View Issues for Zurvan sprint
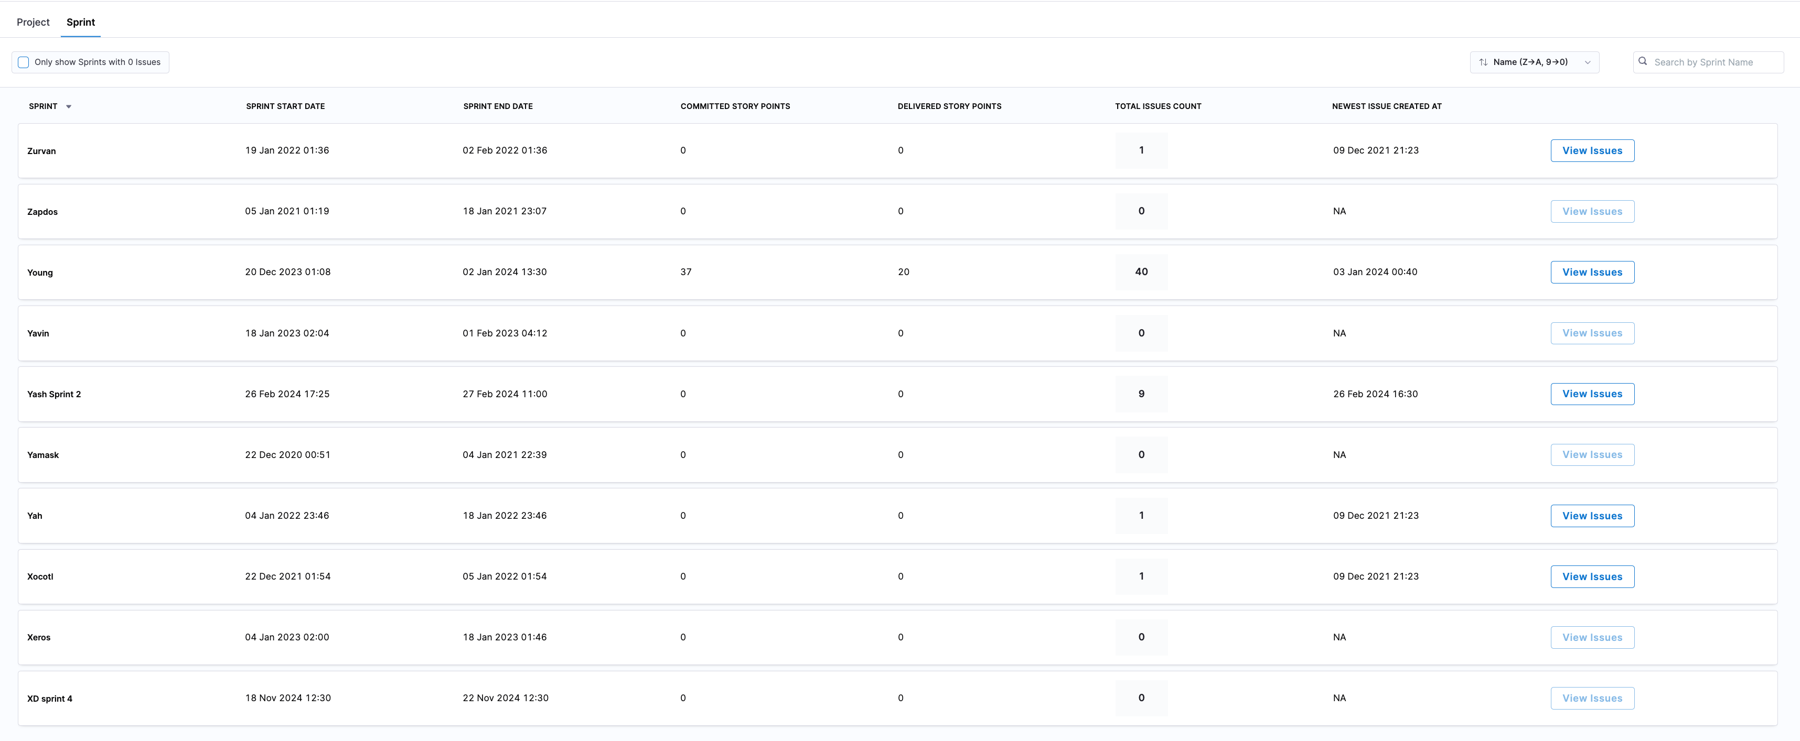 point(1592,151)
